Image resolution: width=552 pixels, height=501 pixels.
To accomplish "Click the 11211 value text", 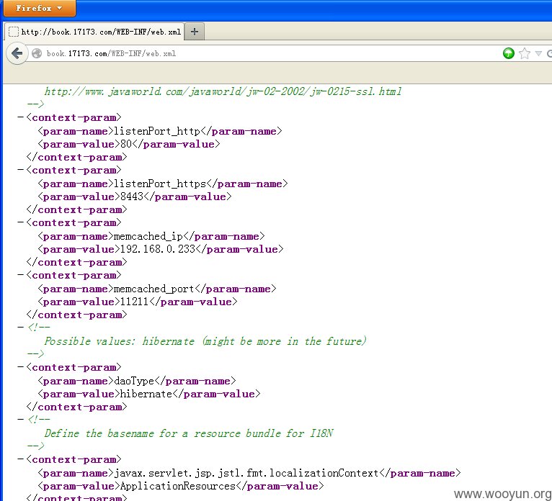I will click(x=135, y=302).
